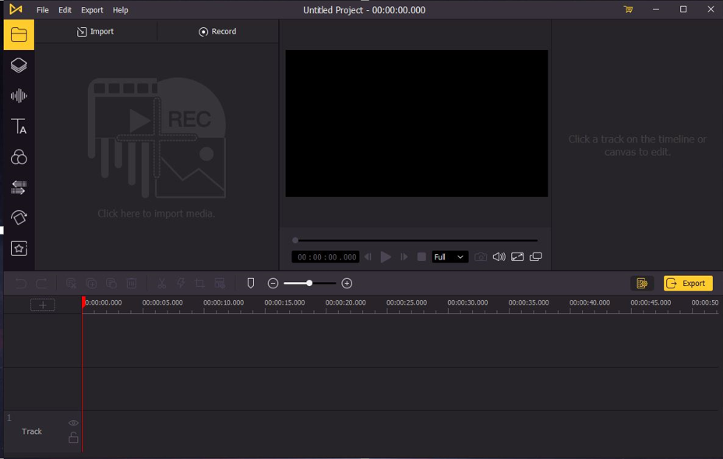Detach the preview with the overlapping windows icon
723x459 pixels.
coord(536,257)
